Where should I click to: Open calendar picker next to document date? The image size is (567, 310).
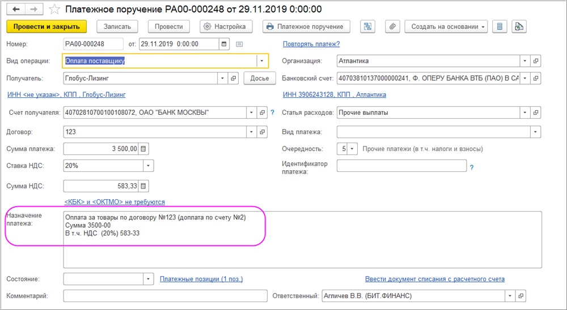click(224, 44)
